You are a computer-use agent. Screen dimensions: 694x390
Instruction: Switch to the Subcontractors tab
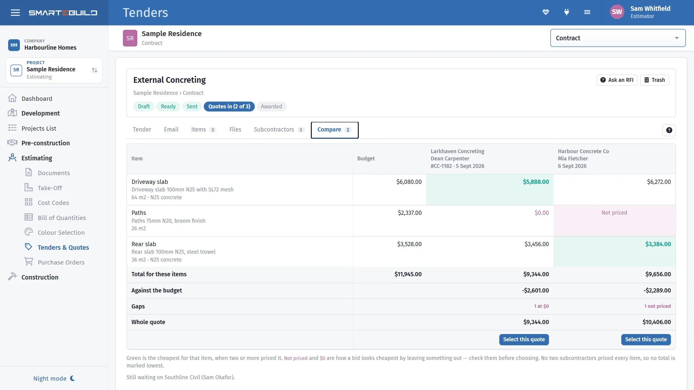point(279,129)
